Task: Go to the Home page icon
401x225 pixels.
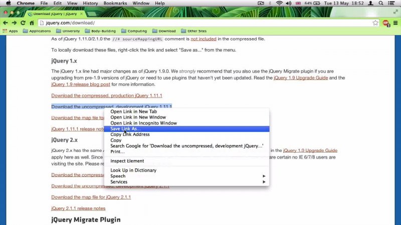Action: tap(32, 23)
